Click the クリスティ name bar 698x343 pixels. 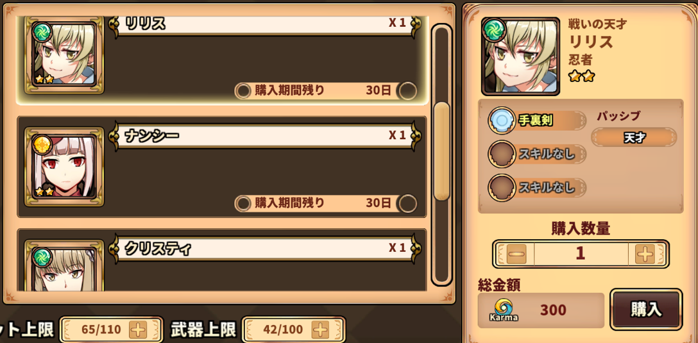pyautogui.click(x=266, y=248)
